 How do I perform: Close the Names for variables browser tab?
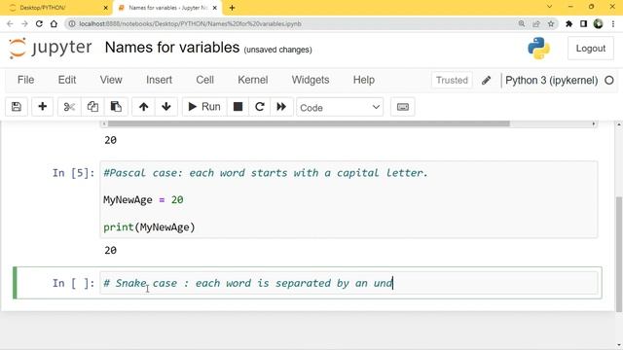[x=215, y=8]
